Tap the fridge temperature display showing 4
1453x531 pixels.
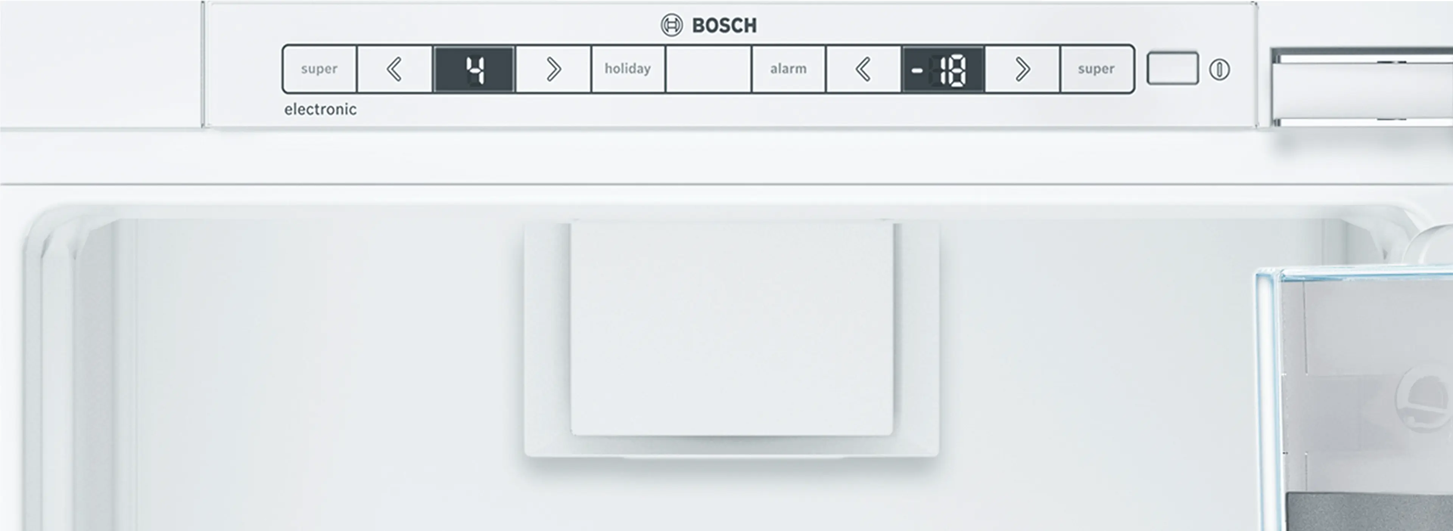[474, 69]
